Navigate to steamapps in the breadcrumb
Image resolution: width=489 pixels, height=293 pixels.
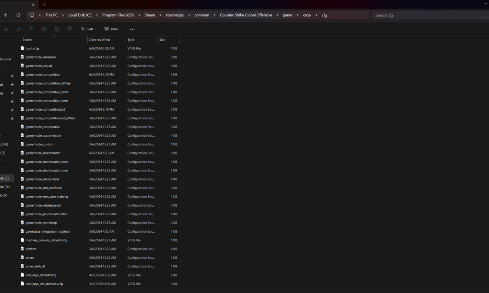174,15
